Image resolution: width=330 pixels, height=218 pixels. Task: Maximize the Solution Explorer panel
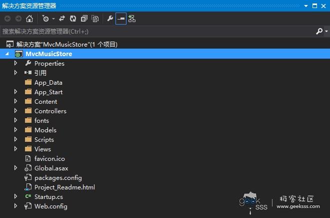coord(314,6)
